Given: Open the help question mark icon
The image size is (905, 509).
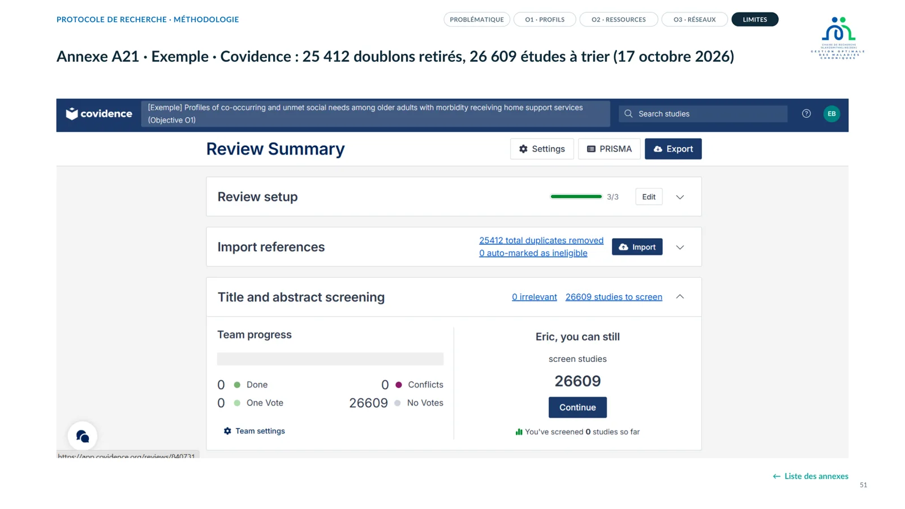Looking at the screenshot, I should (806, 114).
